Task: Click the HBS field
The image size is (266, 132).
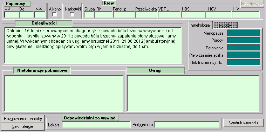Action: click(193, 15)
